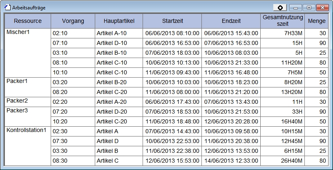Image resolution: width=333 pixels, height=170 pixels.
Task: Click the Hauptartikel column header
Action: pyautogui.click(x=119, y=21)
